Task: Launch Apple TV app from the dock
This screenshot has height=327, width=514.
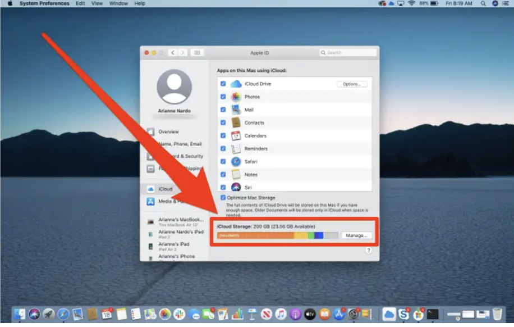Action: (x=310, y=314)
